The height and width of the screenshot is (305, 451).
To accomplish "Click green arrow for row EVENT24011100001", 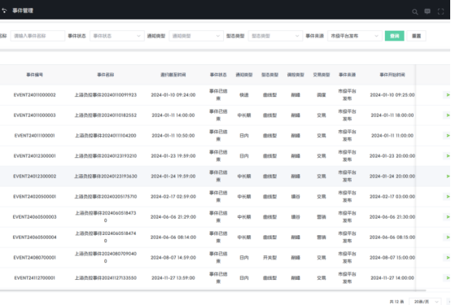I will 448,135.
